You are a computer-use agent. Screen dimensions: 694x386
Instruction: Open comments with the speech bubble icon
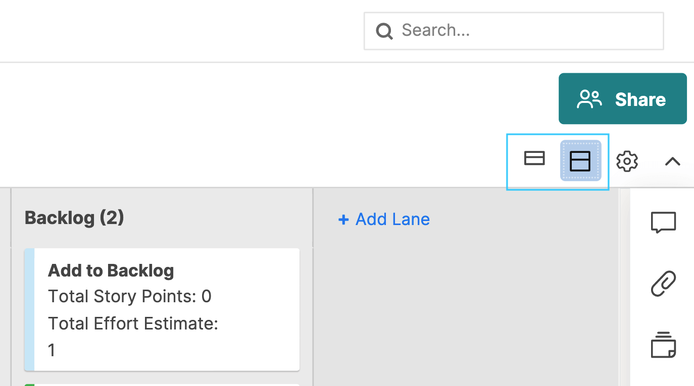tap(663, 222)
